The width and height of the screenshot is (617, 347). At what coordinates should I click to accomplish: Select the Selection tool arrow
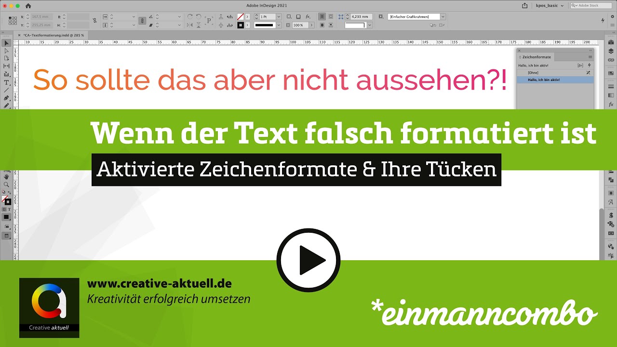6,43
